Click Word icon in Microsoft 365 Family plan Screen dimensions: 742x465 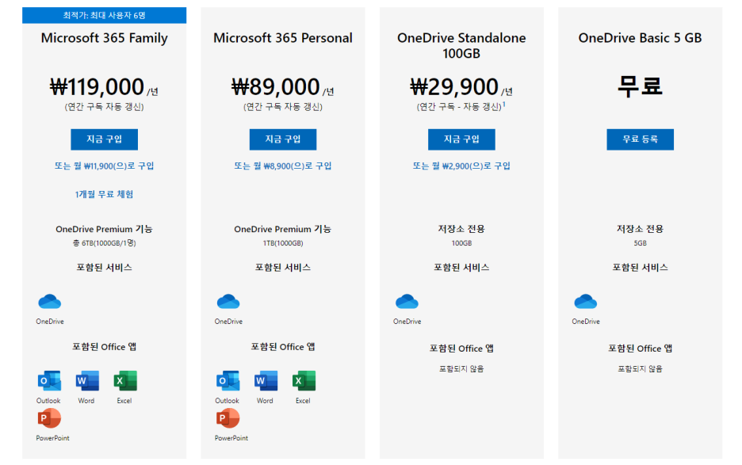coord(87,381)
